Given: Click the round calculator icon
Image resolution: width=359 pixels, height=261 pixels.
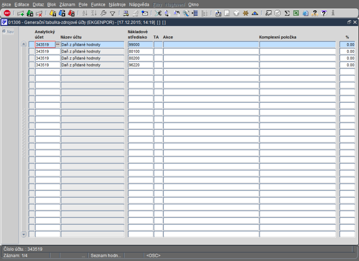Looking at the screenshot, I should coord(277,13).
